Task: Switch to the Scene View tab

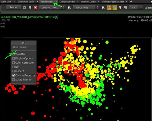Action: [x=6, y=2]
